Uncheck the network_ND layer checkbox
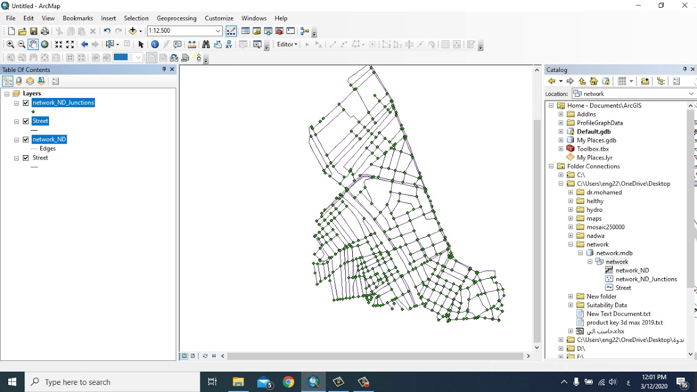697x392 pixels. tap(26, 139)
